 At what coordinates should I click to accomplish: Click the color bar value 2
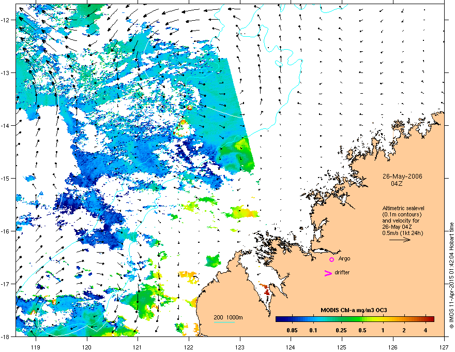404,330
